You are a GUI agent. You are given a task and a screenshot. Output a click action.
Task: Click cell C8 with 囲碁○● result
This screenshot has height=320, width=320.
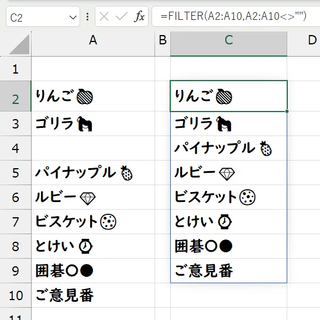229,246
